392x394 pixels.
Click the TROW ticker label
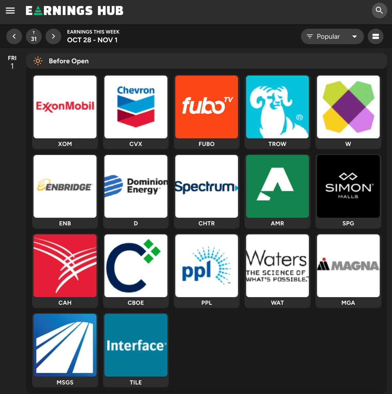click(x=277, y=144)
